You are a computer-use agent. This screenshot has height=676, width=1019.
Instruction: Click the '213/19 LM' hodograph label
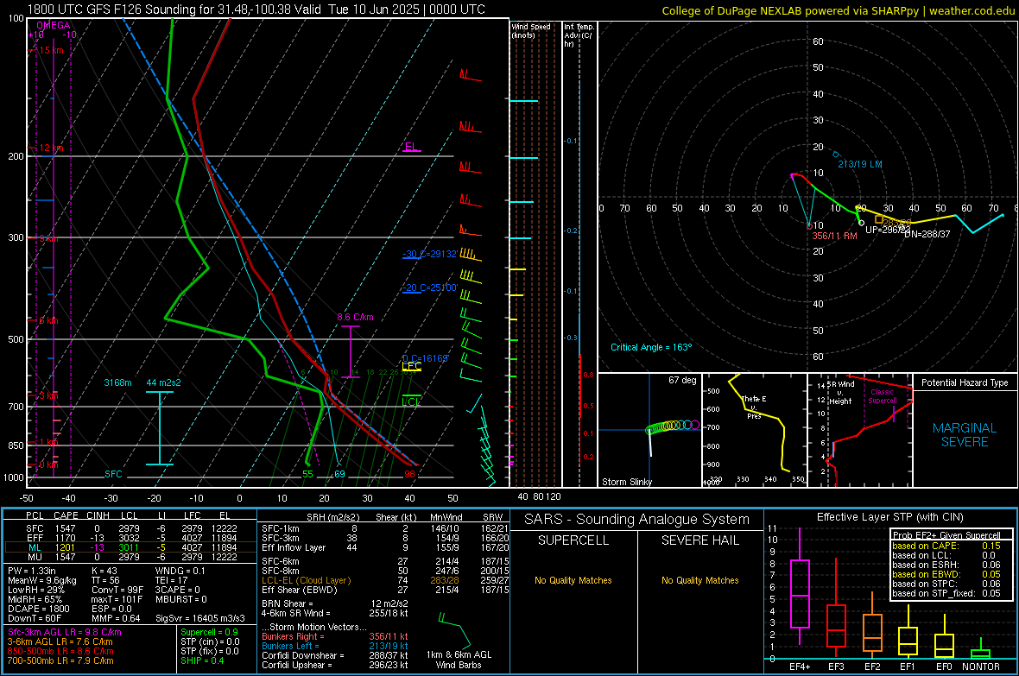pyautogui.click(x=860, y=164)
